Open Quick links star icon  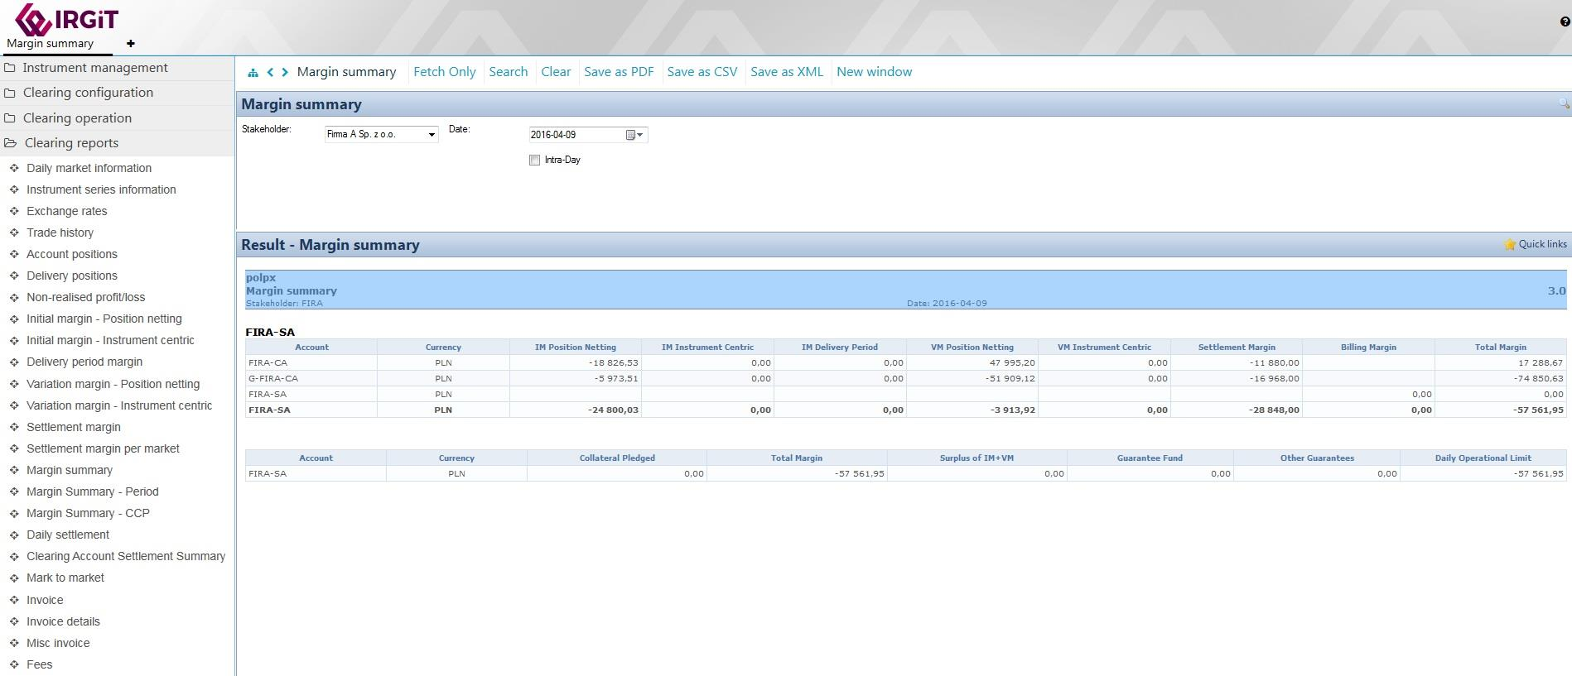pos(1510,245)
